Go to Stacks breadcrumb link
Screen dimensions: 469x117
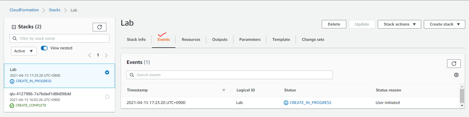coord(55,10)
